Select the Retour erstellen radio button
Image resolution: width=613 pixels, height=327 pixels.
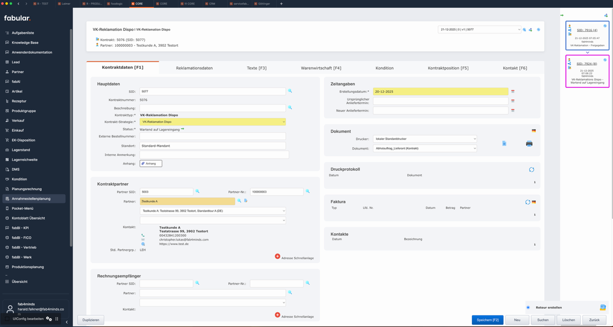point(528,307)
